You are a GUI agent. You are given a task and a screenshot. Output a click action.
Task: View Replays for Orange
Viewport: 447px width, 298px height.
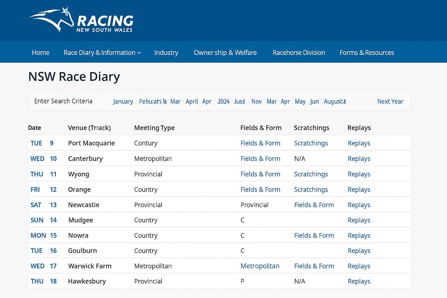click(x=359, y=189)
